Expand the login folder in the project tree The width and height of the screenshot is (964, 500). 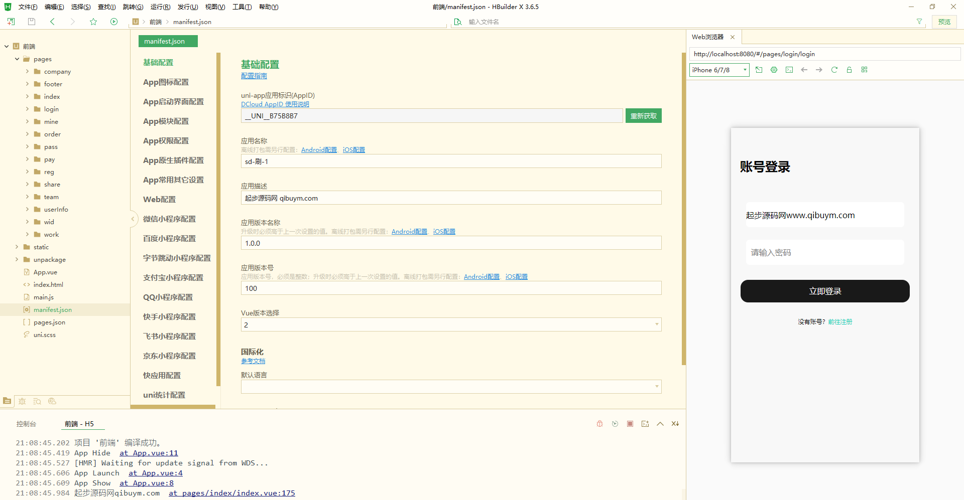(27, 109)
